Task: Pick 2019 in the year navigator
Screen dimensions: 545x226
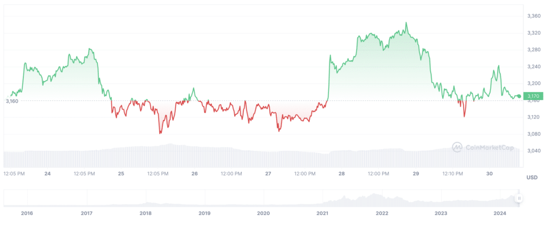Action: coord(204,213)
